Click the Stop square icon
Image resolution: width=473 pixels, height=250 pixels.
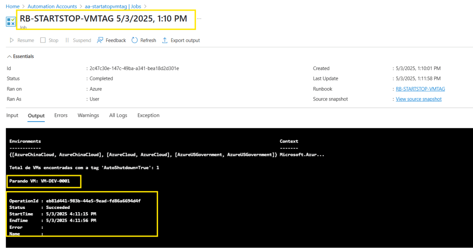pyautogui.click(x=43, y=41)
